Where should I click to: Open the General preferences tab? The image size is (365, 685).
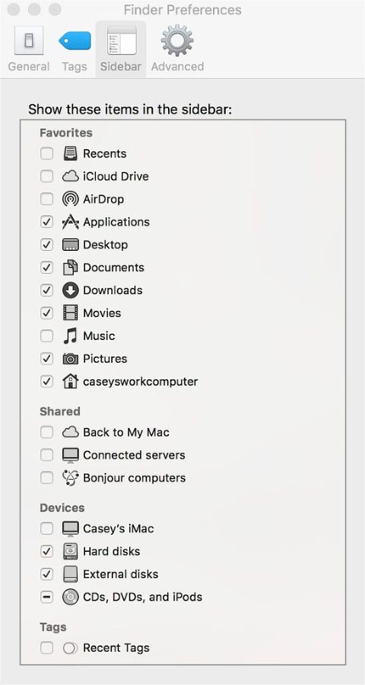(x=29, y=49)
